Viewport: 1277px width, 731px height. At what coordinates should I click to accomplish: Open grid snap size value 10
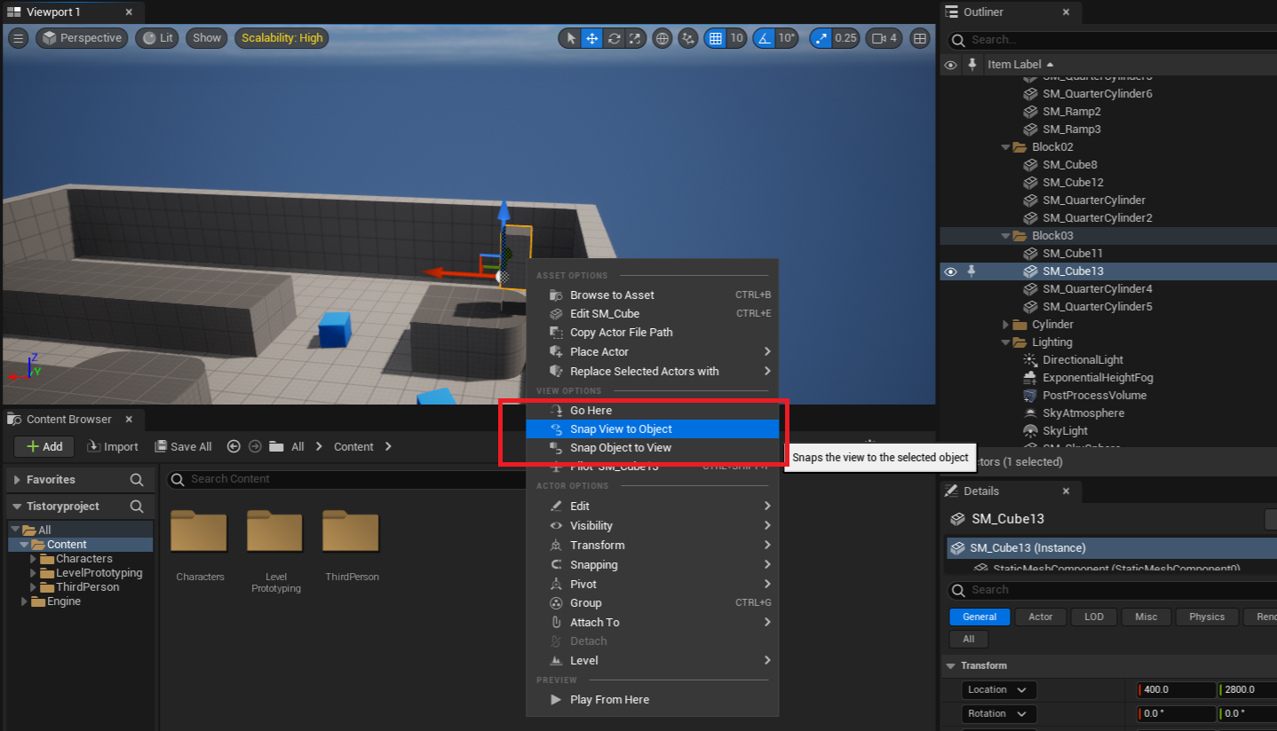(736, 38)
